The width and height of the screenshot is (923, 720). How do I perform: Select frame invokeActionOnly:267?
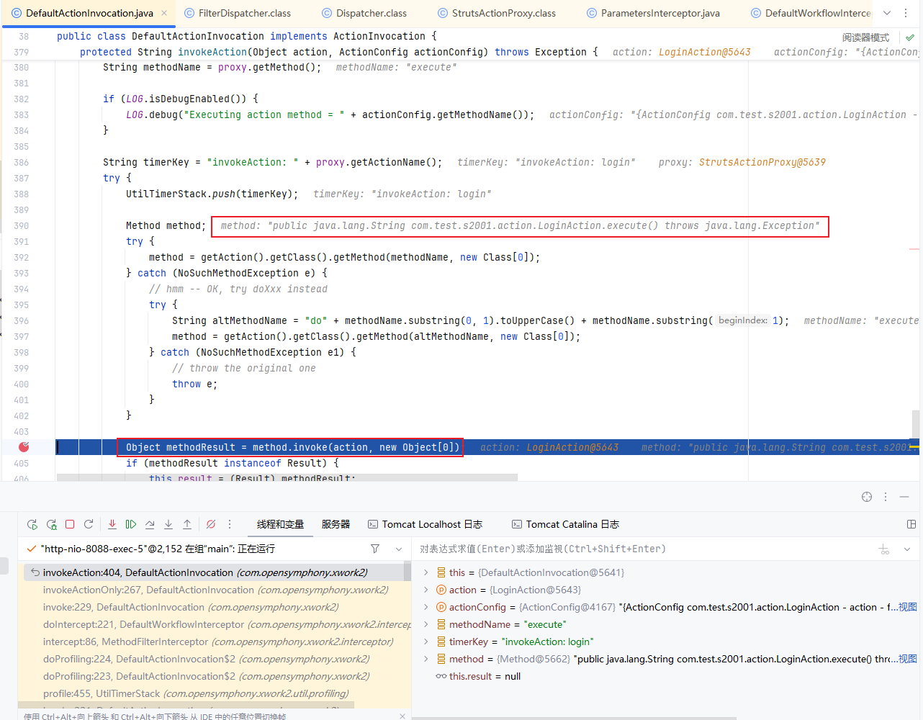coord(215,590)
